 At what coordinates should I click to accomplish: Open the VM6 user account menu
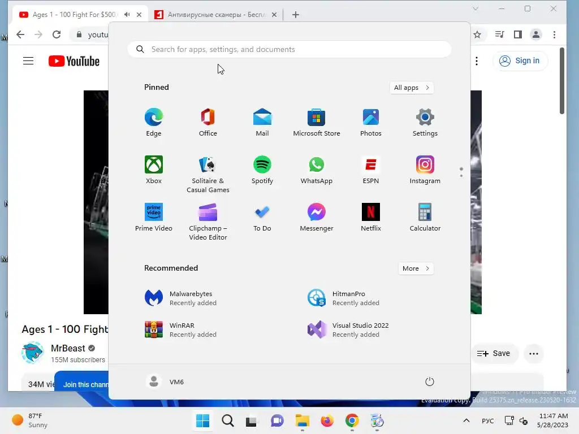click(x=165, y=381)
